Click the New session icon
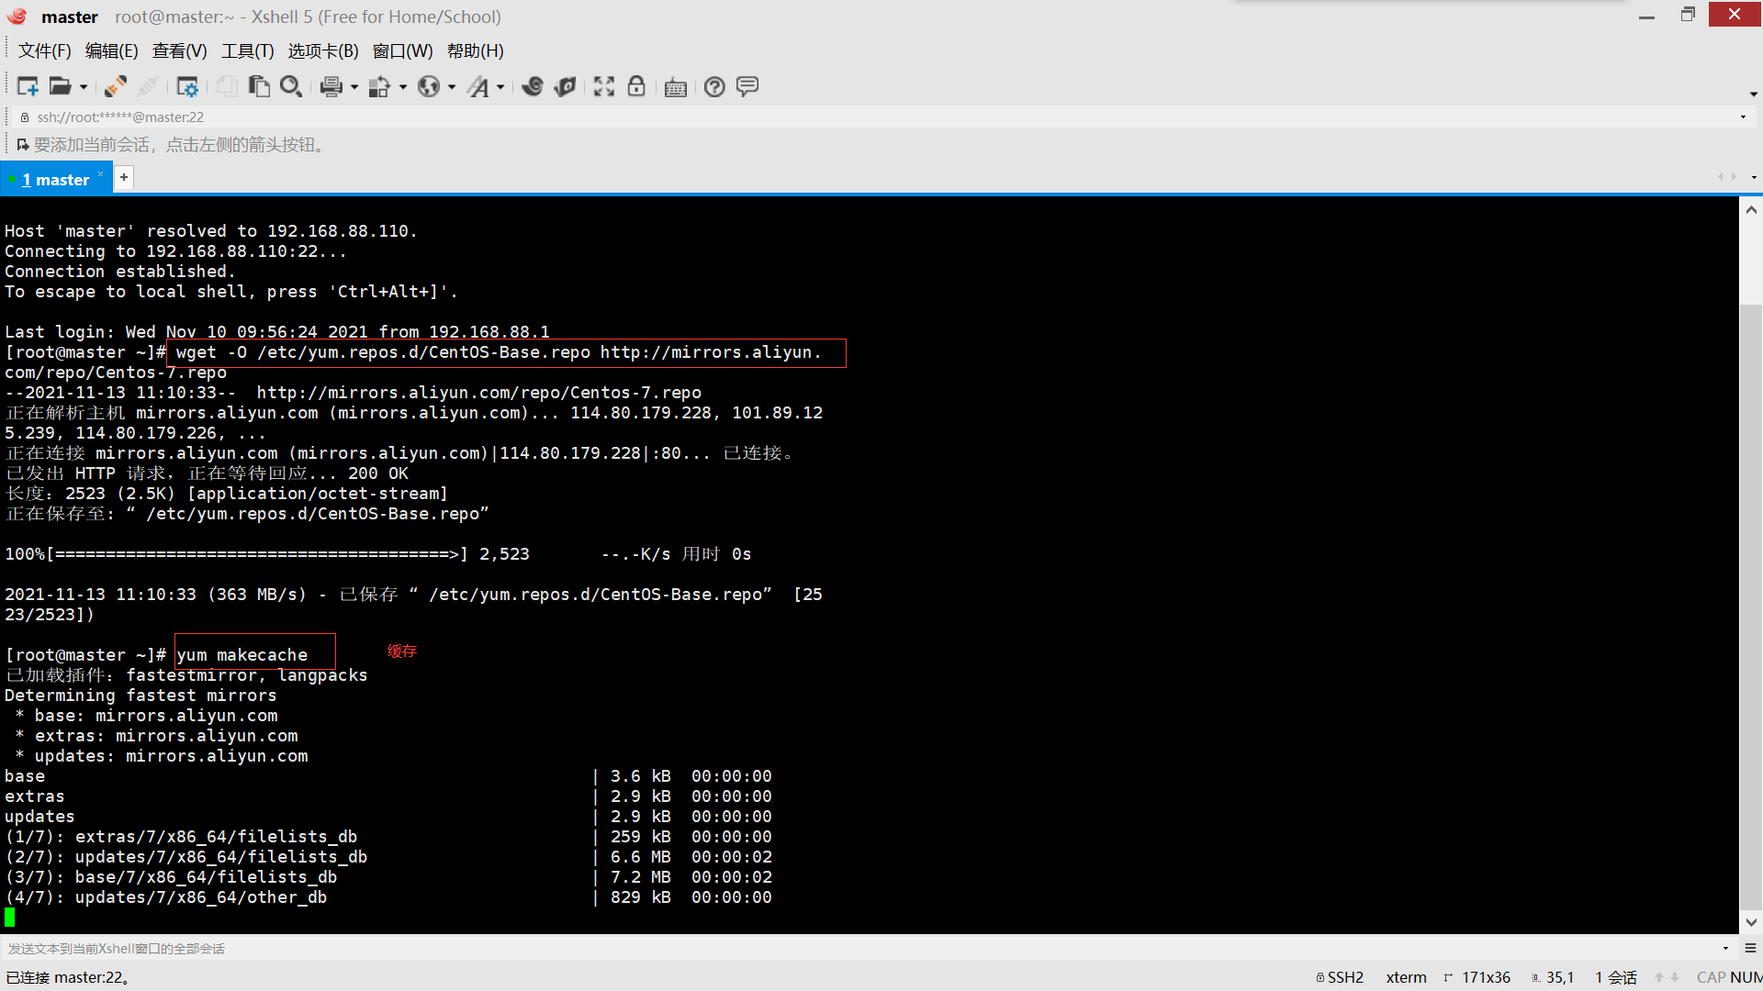 (28, 86)
